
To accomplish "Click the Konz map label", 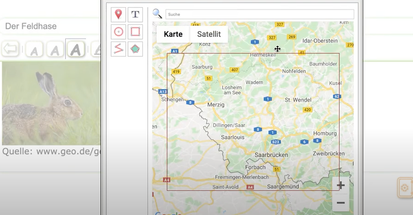I will [x=205, y=44].
